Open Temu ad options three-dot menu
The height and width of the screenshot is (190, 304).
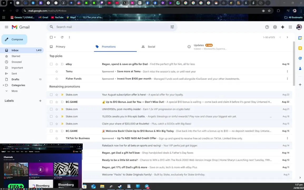287,72
